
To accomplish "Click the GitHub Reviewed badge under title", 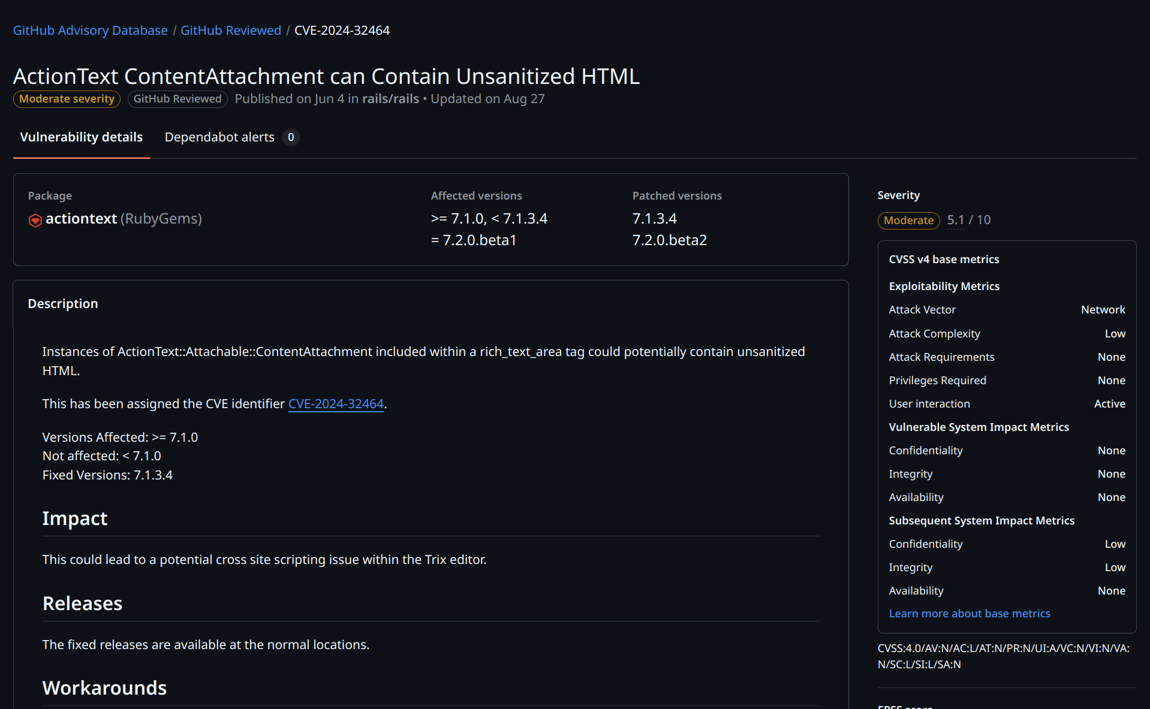I will tap(177, 99).
